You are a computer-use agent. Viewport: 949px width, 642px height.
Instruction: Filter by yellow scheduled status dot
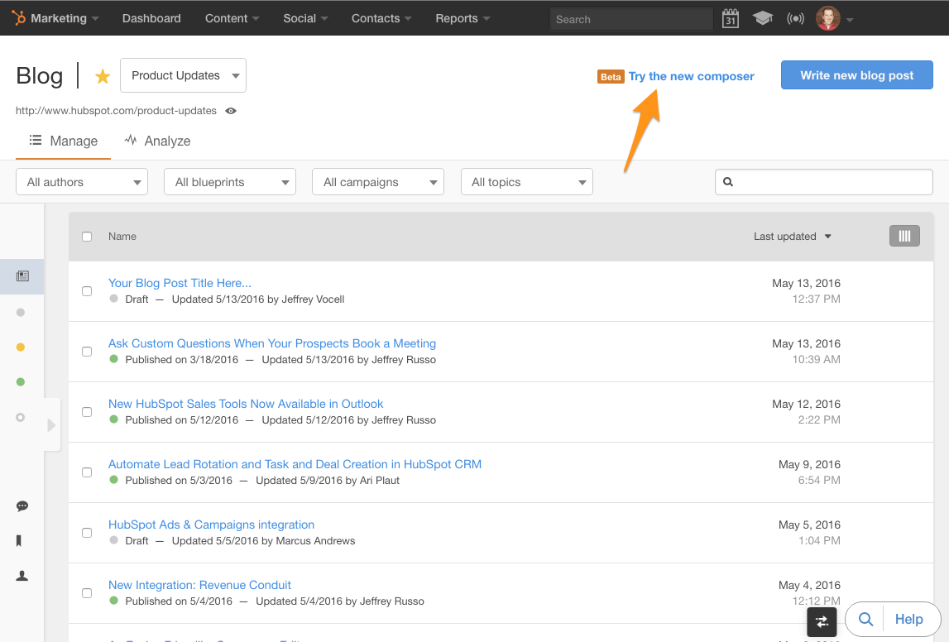tap(21, 347)
